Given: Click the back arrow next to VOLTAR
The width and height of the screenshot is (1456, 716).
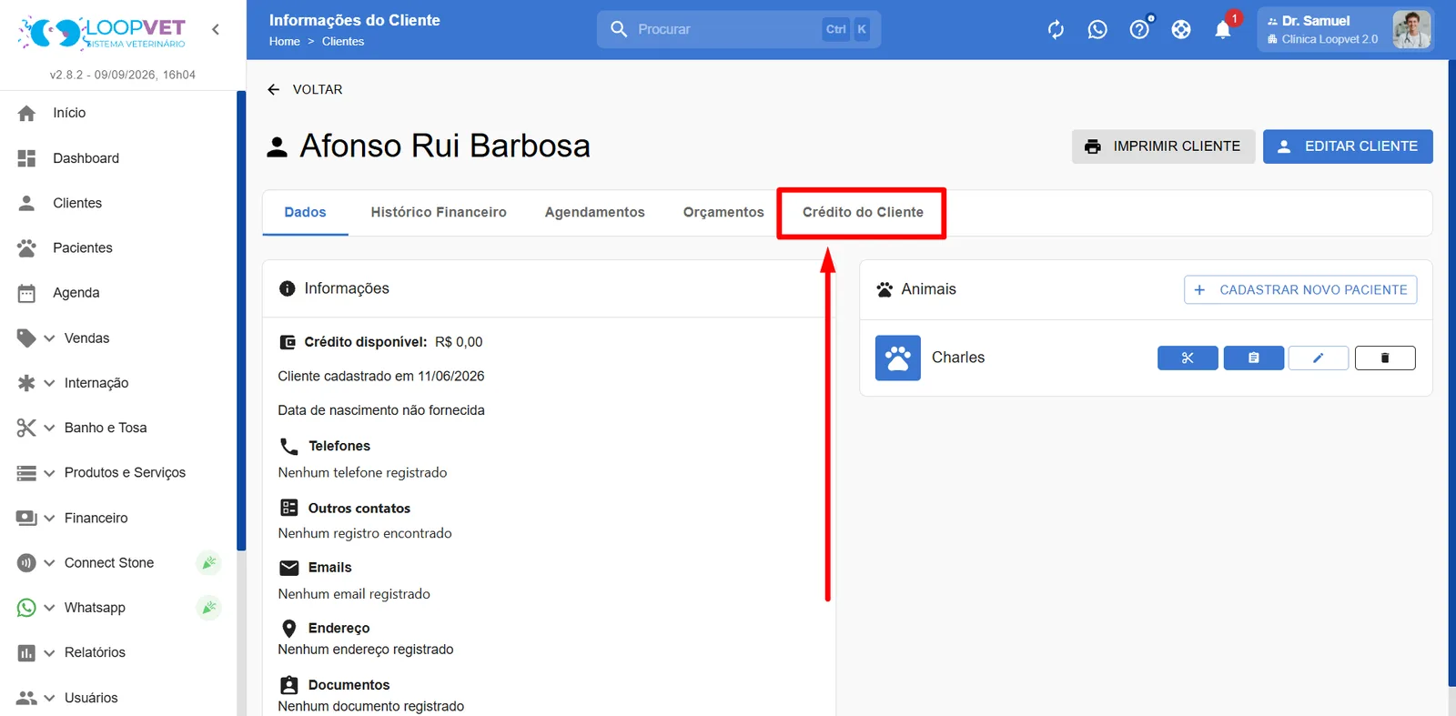Looking at the screenshot, I should (x=273, y=89).
